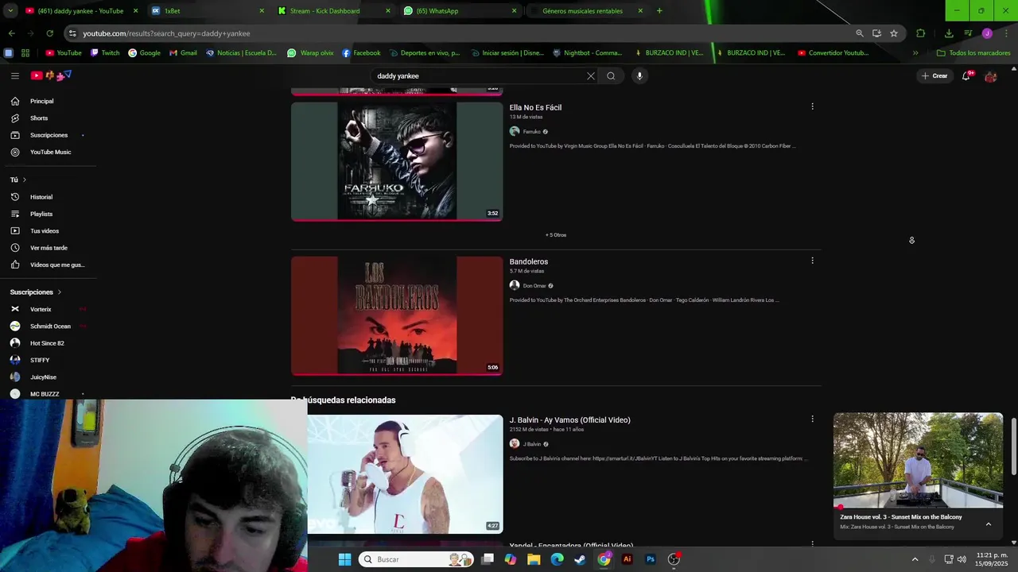
Task: Open browser downloads
Action: point(949,33)
